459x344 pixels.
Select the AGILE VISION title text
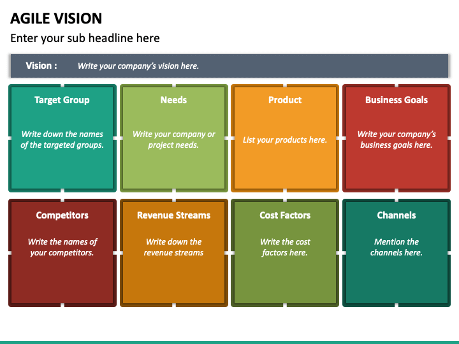pos(56,18)
